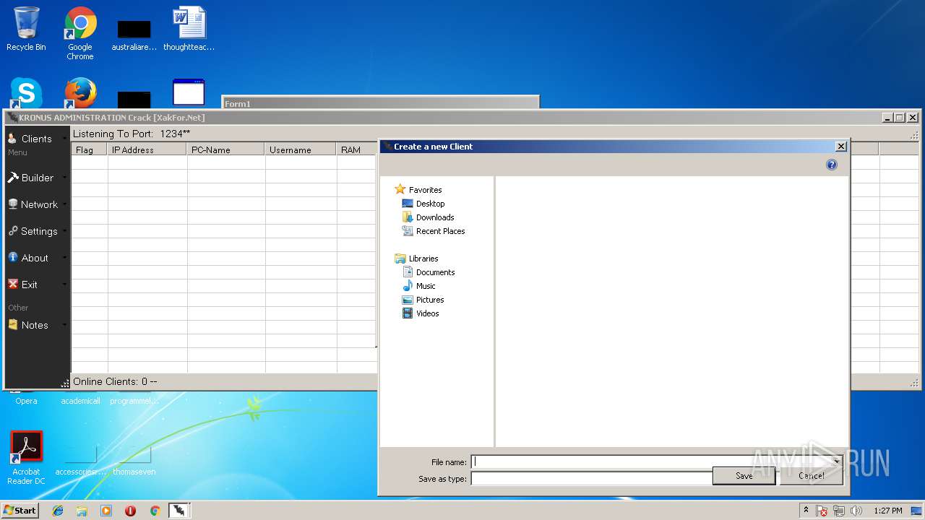Click the Username column header
Image resolution: width=925 pixels, height=520 pixels.
301,149
